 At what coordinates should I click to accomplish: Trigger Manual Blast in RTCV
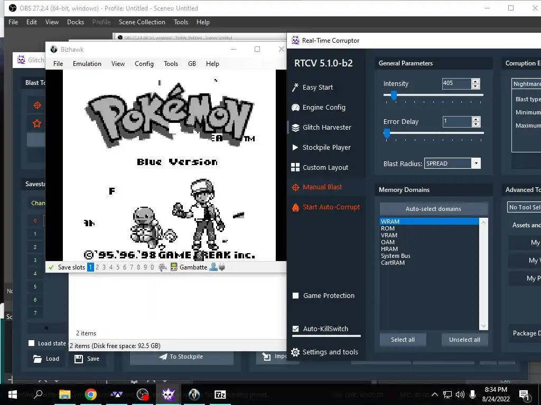317,187
